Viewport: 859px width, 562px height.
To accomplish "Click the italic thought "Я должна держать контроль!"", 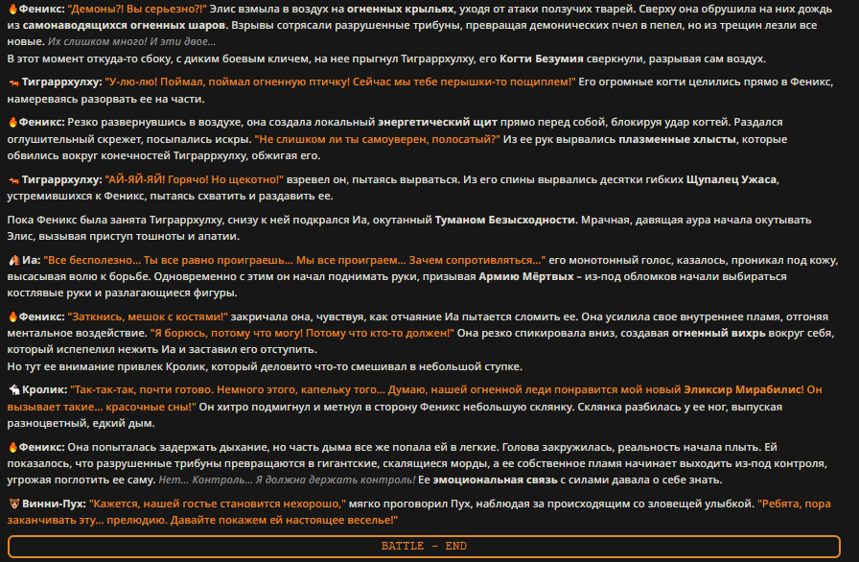I will [x=336, y=480].
